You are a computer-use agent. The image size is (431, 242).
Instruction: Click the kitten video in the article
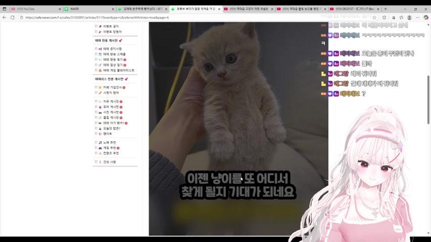coord(238,129)
